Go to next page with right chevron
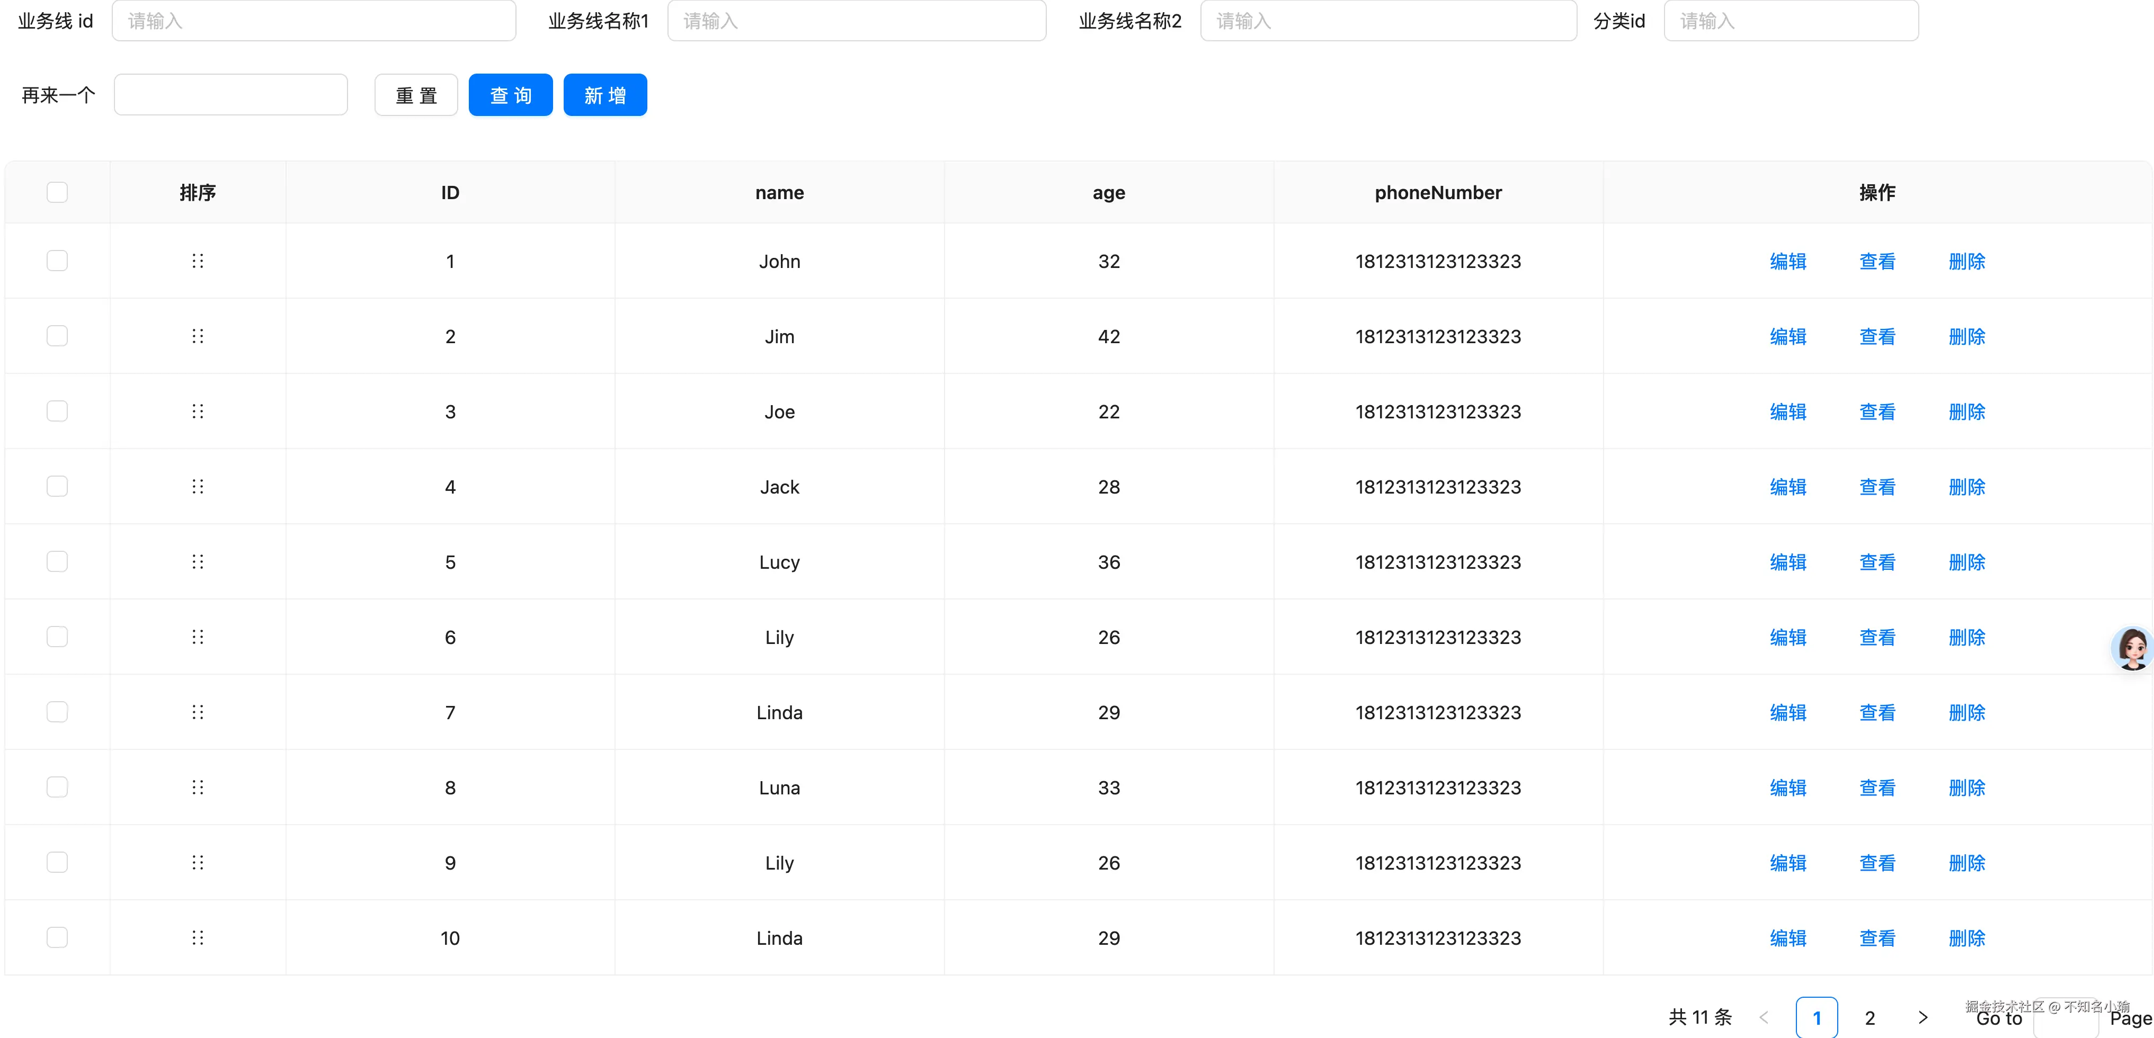Viewport: 2154px width, 1038px height. (1922, 1017)
